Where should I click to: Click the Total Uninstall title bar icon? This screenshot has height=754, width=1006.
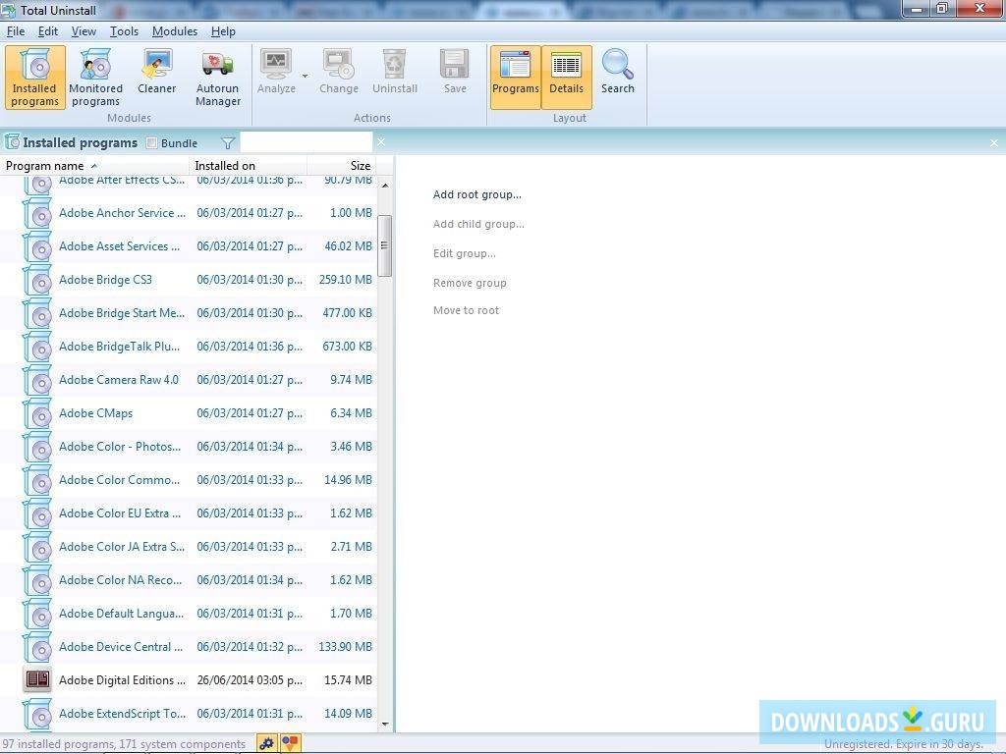pyautogui.click(x=8, y=10)
